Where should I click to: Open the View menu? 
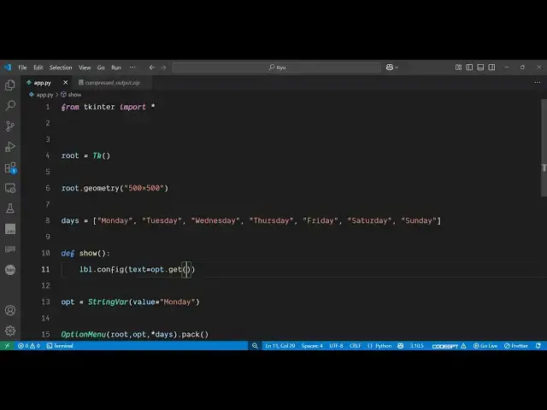pyautogui.click(x=85, y=67)
